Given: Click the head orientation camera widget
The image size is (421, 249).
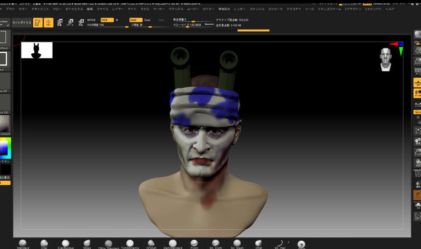Looking at the screenshot, I should tap(386, 60).
